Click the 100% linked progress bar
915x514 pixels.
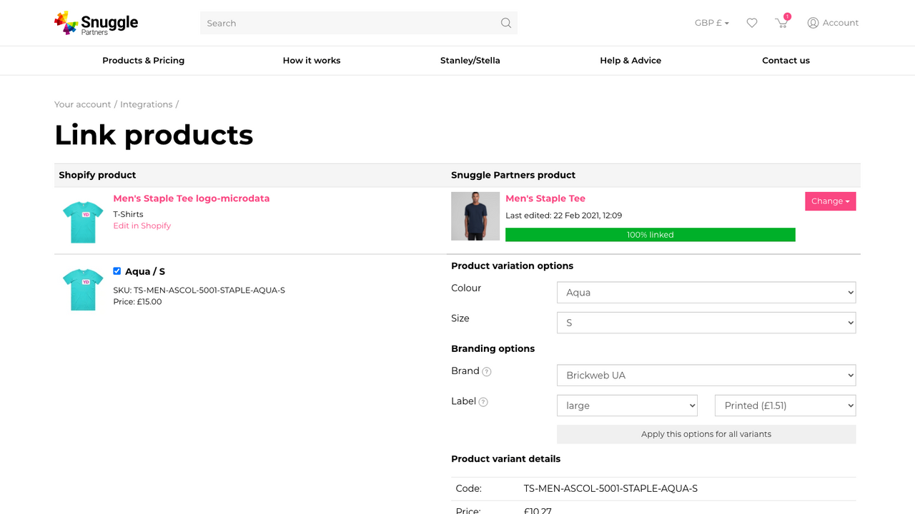(x=651, y=234)
